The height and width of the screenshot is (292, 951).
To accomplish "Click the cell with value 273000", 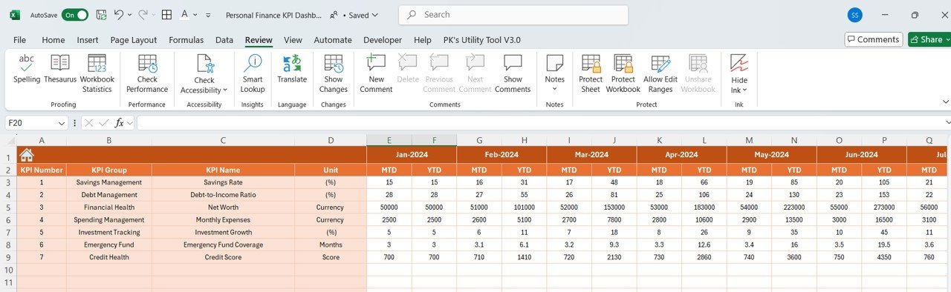I will point(884,207).
